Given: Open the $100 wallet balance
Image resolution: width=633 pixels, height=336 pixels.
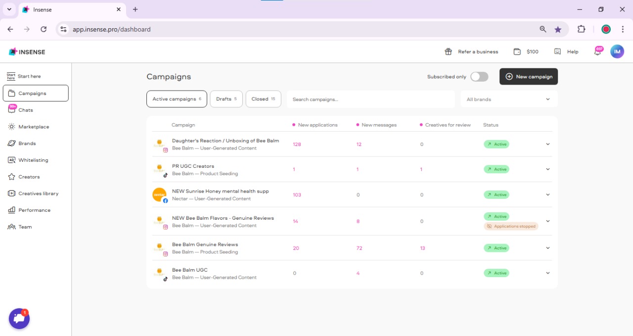Looking at the screenshot, I should pos(526,51).
